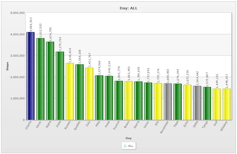
Task: Select the Sierra bar
Action: pos(138,101)
